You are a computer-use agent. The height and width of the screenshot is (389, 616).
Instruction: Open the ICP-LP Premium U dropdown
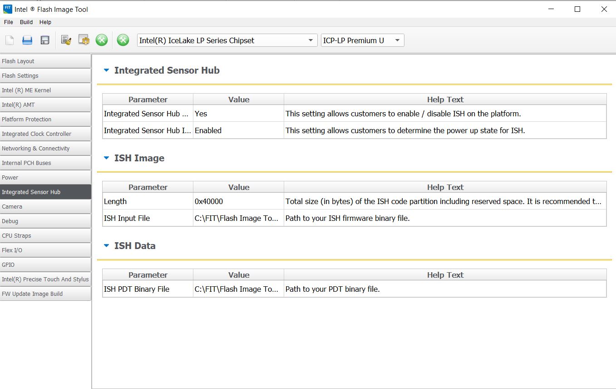click(x=362, y=40)
